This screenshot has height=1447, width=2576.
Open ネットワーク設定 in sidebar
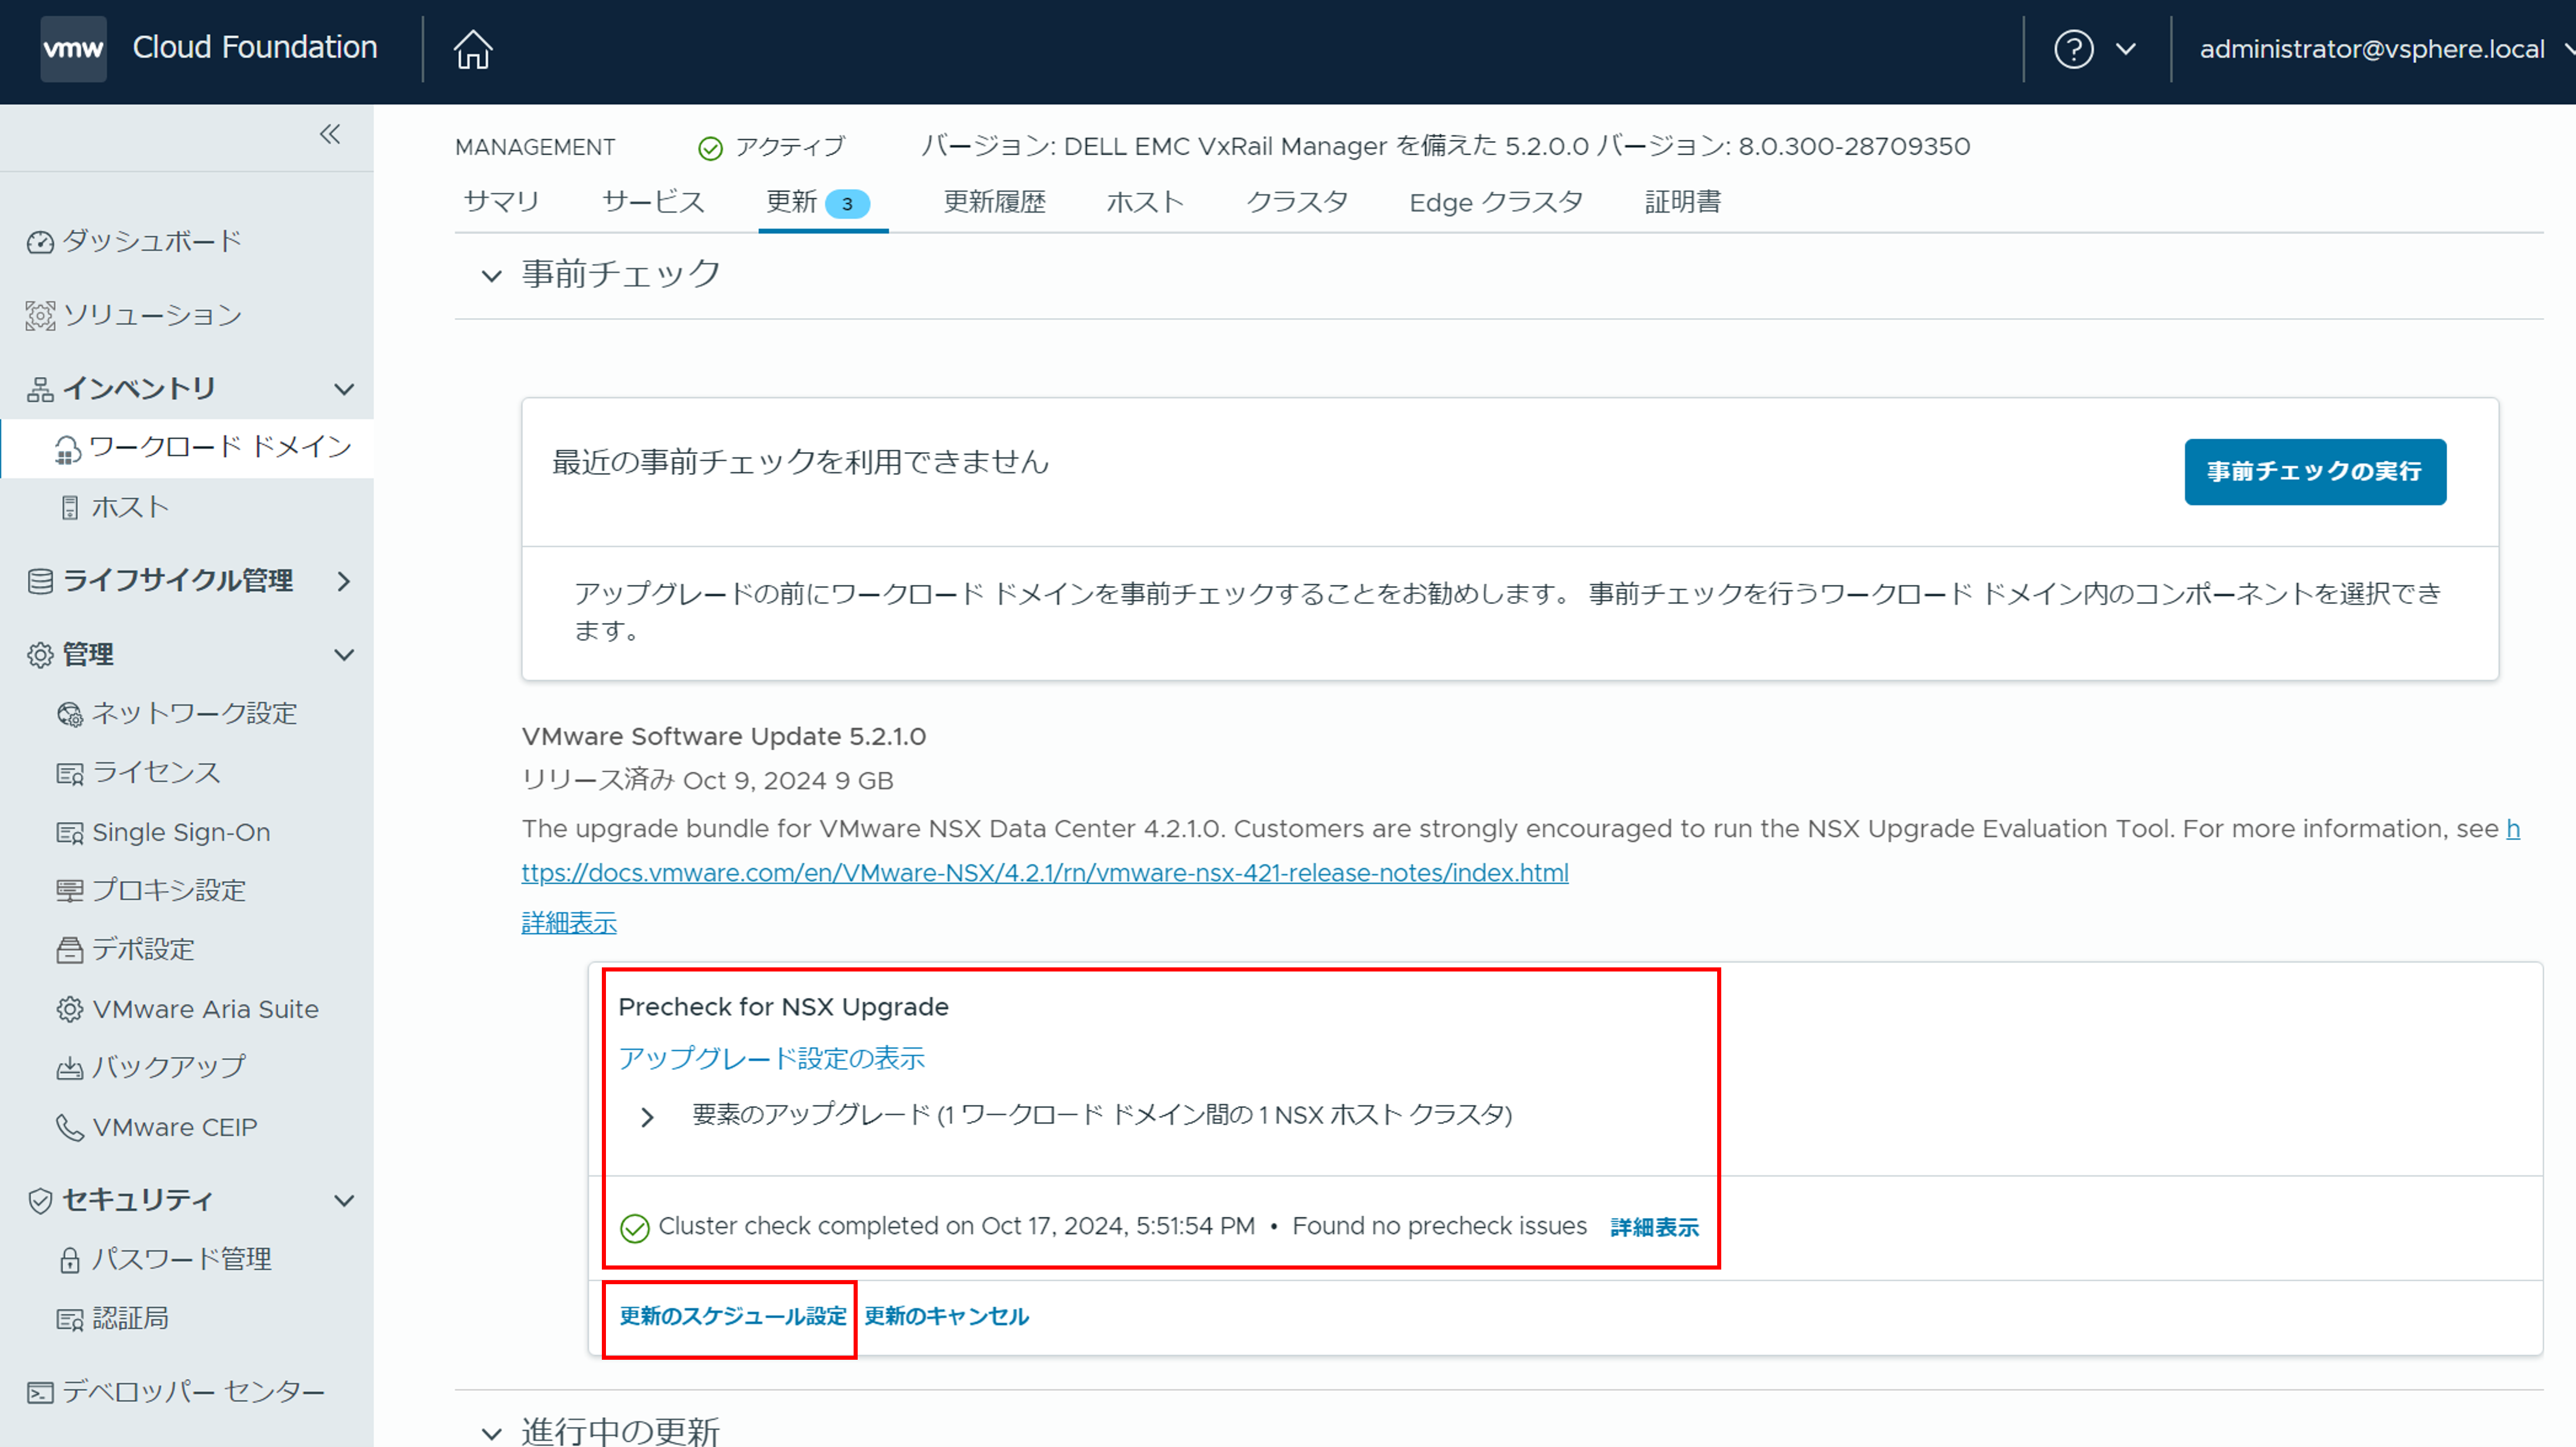click(194, 714)
